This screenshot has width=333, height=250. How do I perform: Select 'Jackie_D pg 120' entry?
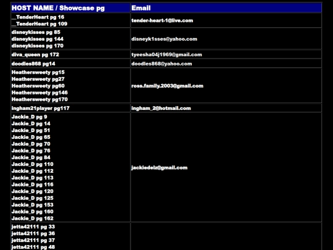click(x=32, y=191)
